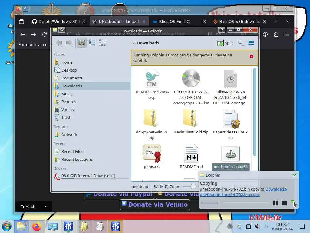This screenshot has width=310, height=233.
Task: Open English language dropdown
Action: [34, 207]
